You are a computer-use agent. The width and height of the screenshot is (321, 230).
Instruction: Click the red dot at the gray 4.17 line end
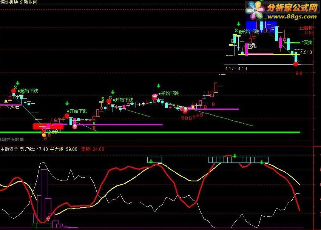(295, 64)
